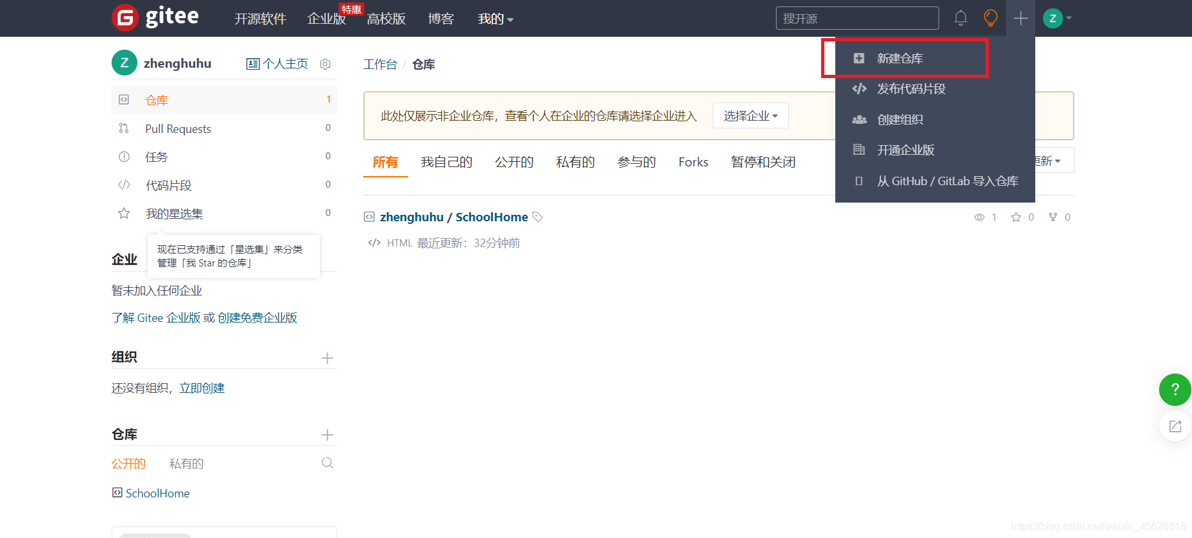This screenshot has height=538, width=1192.
Task: Click the zhenghuhu username
Action: pos(177,63)
